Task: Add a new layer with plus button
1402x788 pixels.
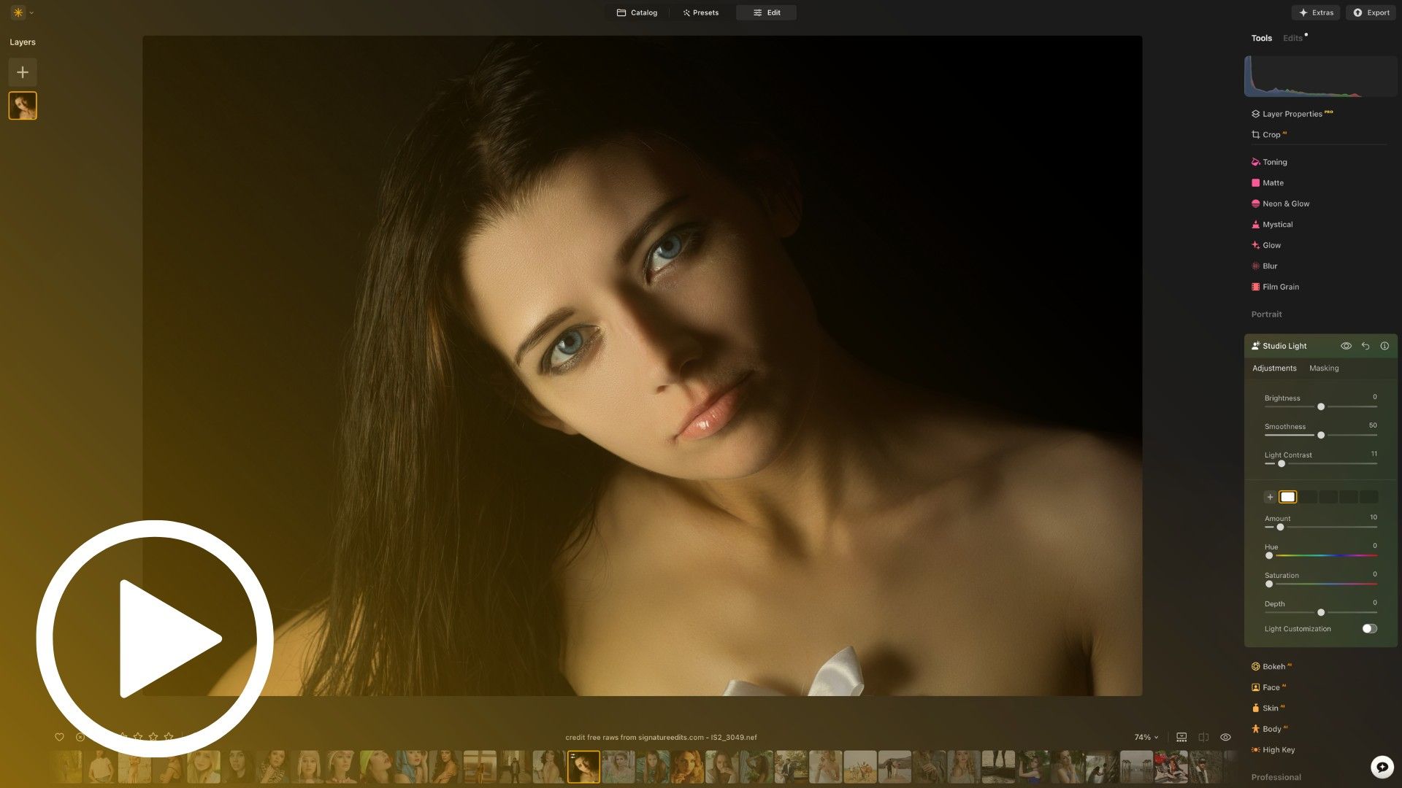Action: point(23,72)
